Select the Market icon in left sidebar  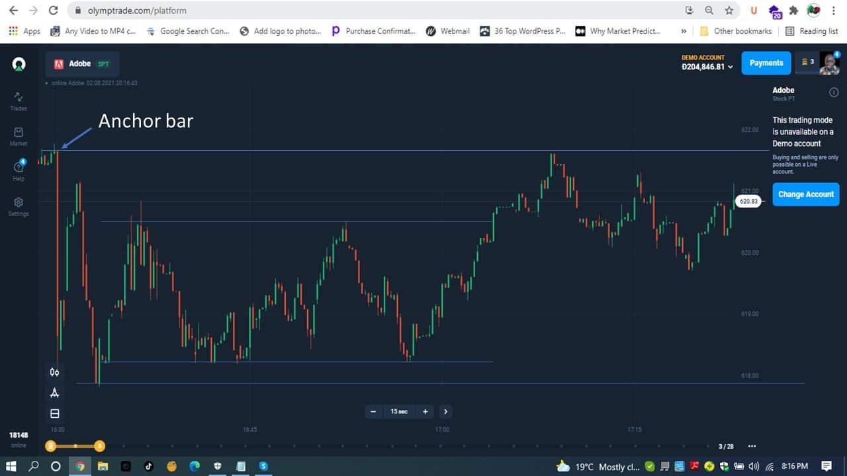point(18,137)
